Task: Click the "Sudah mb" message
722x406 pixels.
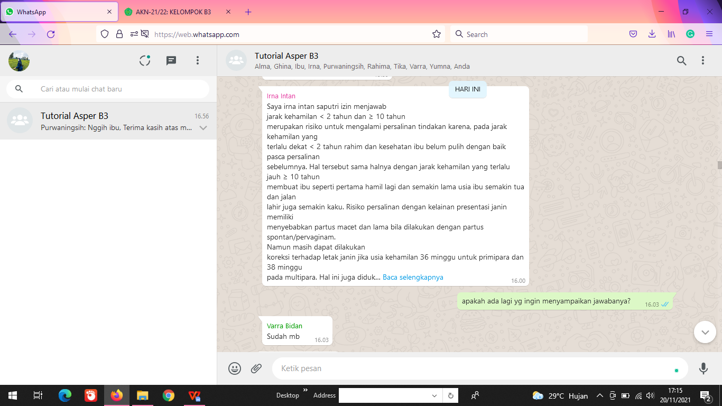Action: pos(283,336)
